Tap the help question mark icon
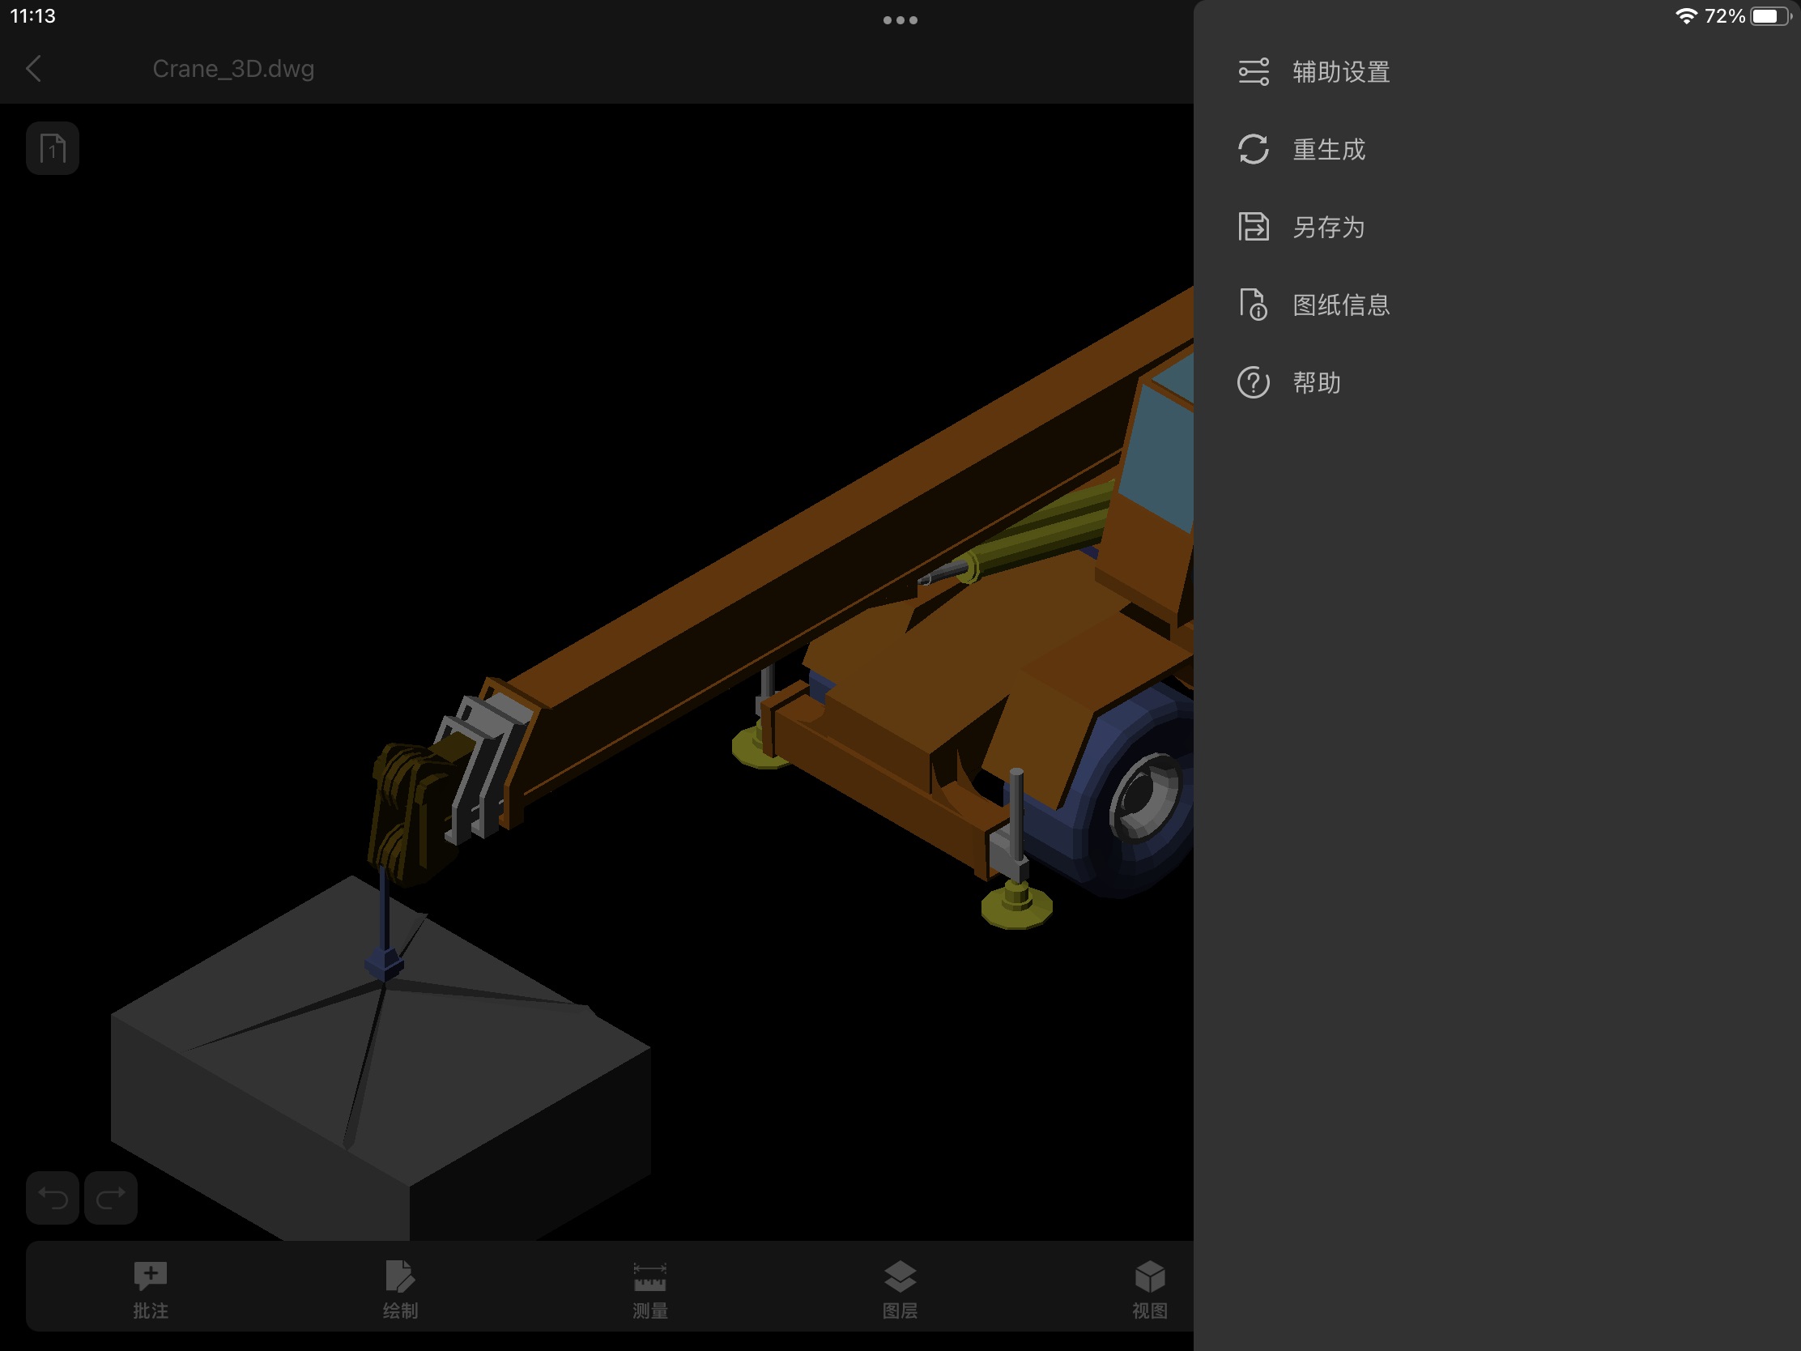Screen dimensions: 1801x1351 coord(1253,382)
